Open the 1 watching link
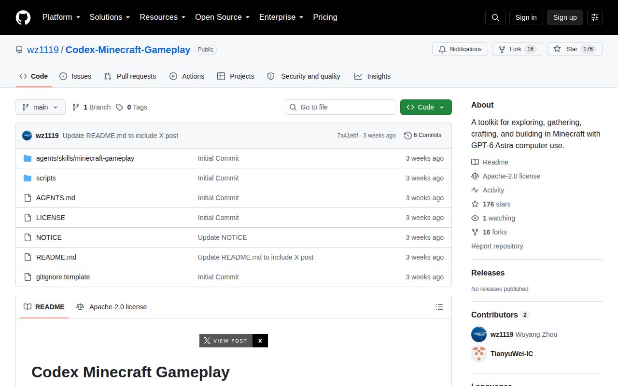Viewport: 618px width, 386px height. coord(499,218)
